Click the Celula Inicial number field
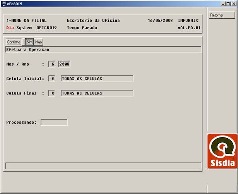 tap(52, 79)
